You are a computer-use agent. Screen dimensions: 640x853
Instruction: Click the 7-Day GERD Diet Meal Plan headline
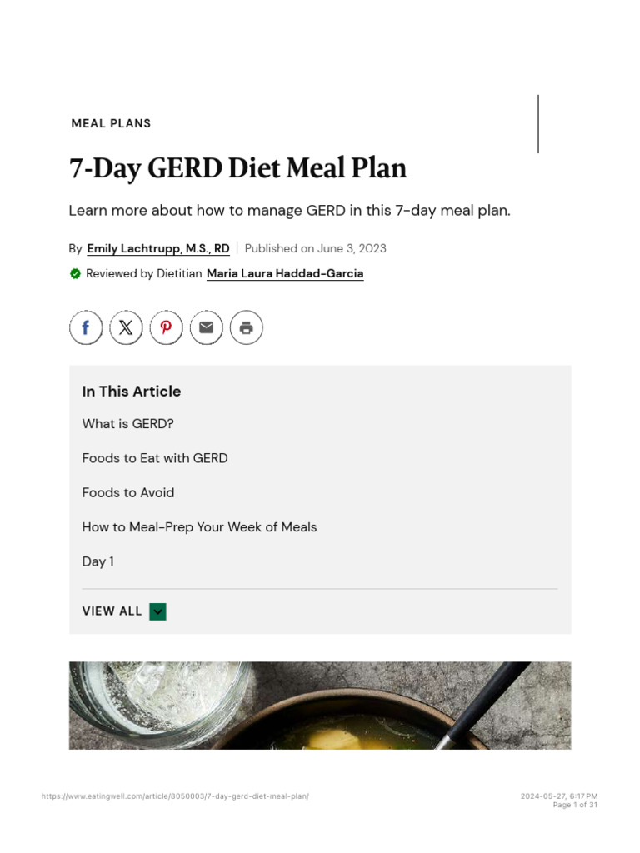(x=237, y=168)
